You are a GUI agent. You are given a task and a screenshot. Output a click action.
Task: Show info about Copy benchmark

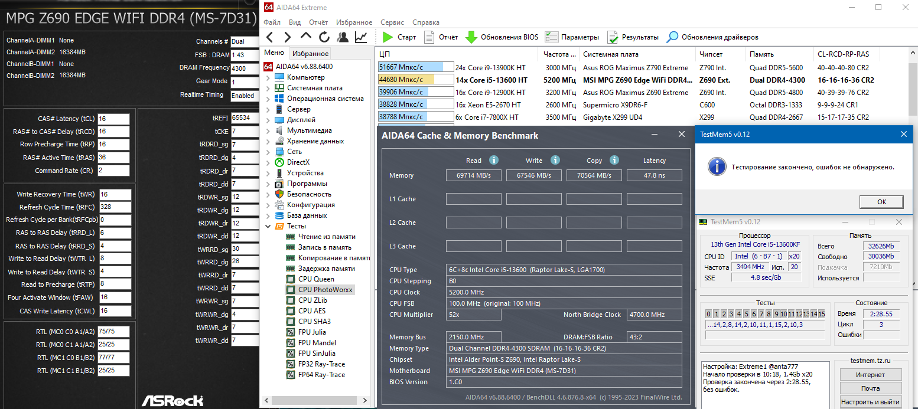[x=614, y=160]
